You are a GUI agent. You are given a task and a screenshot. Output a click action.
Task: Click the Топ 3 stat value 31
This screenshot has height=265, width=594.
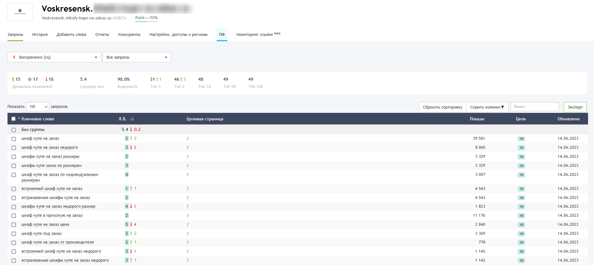153,79
